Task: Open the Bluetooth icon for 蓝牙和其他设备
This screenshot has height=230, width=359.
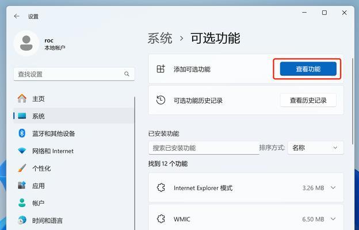Action: [x=22, y=133]
